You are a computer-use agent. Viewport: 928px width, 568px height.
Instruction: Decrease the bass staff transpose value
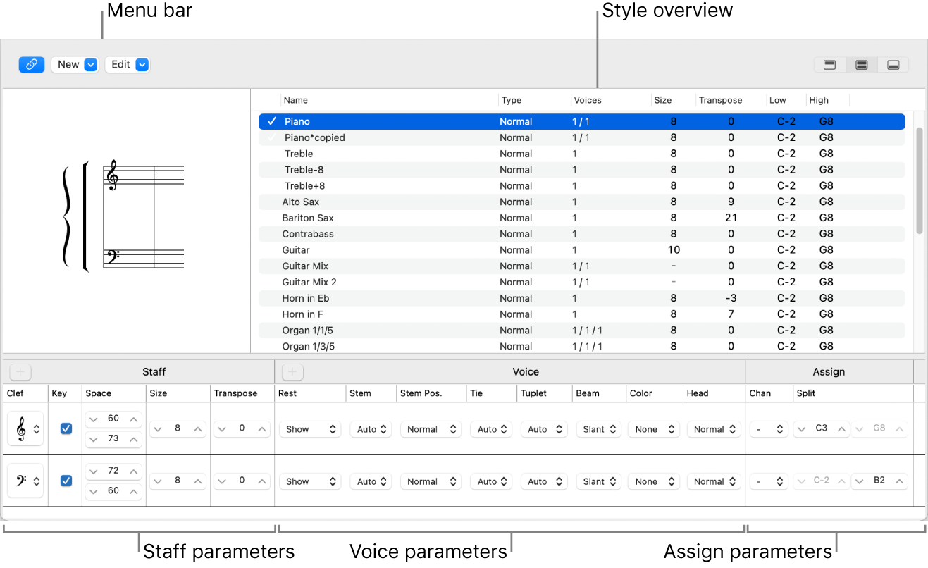(x=222, y=481)
